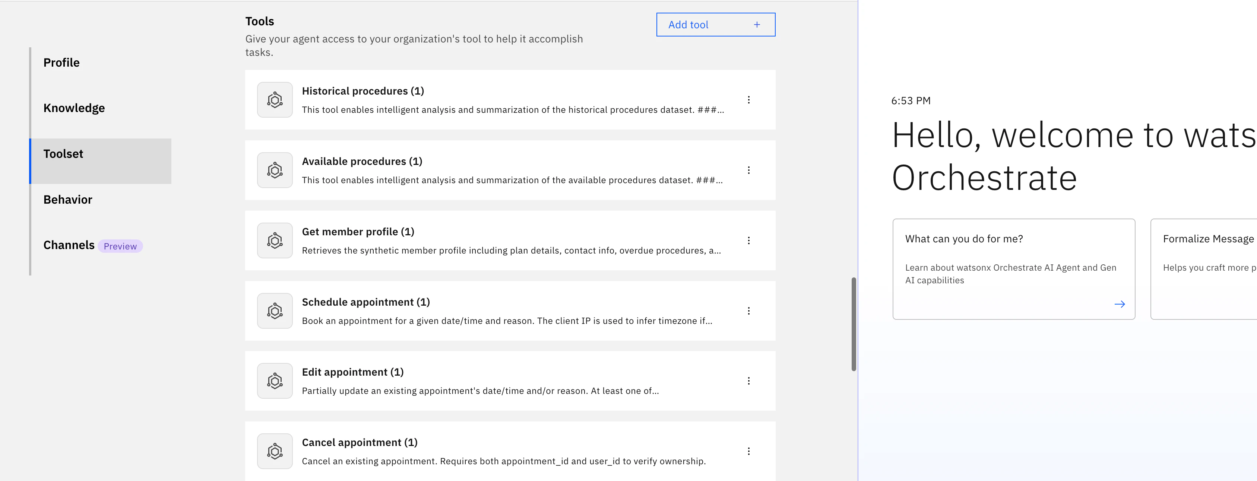
Task: Open overflow menu for Edit appointment
Action: point(748,381)
